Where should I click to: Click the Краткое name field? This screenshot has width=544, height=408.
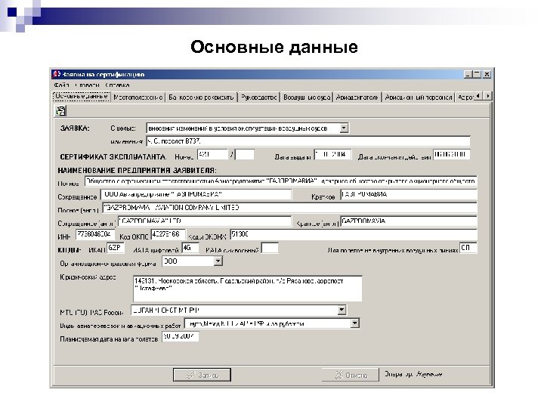coord(409,195)
